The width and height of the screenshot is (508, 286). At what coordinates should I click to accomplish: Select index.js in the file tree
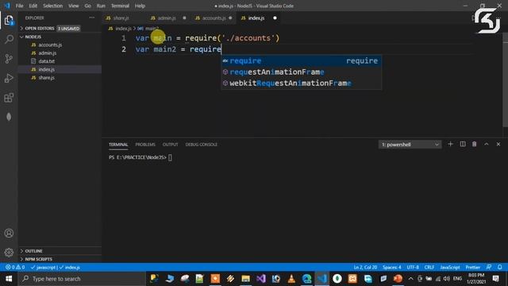point(60,69)
